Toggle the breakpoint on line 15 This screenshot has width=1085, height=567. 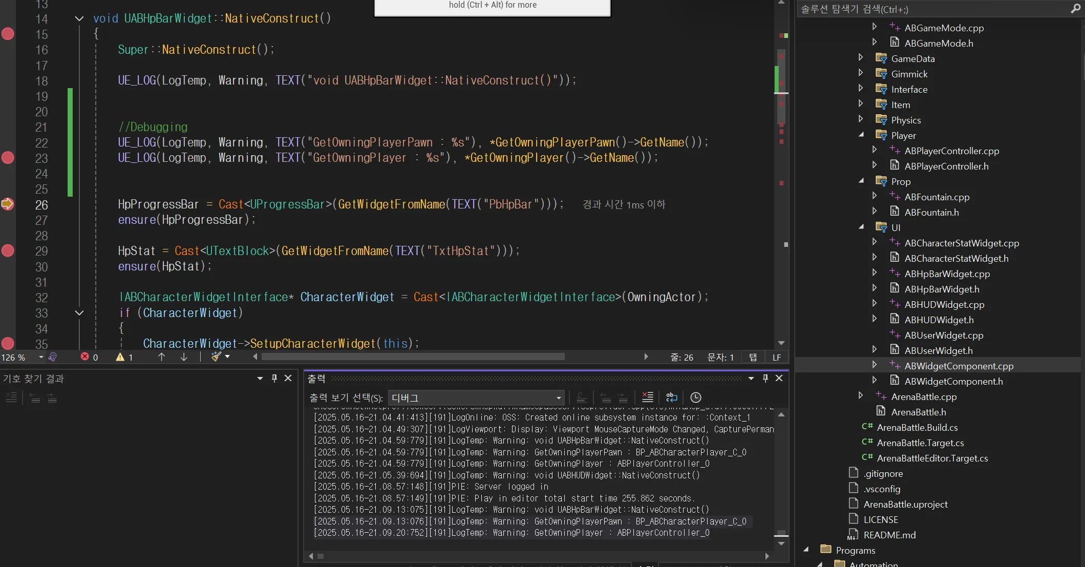point(8,34)
